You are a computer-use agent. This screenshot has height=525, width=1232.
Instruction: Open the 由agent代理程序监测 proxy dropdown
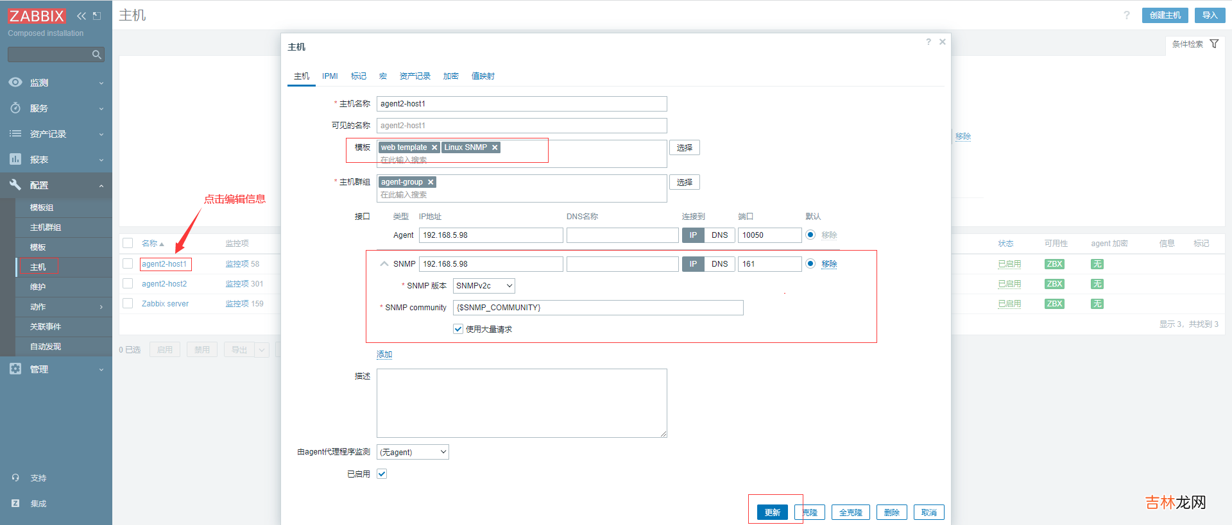coord(413,452)
